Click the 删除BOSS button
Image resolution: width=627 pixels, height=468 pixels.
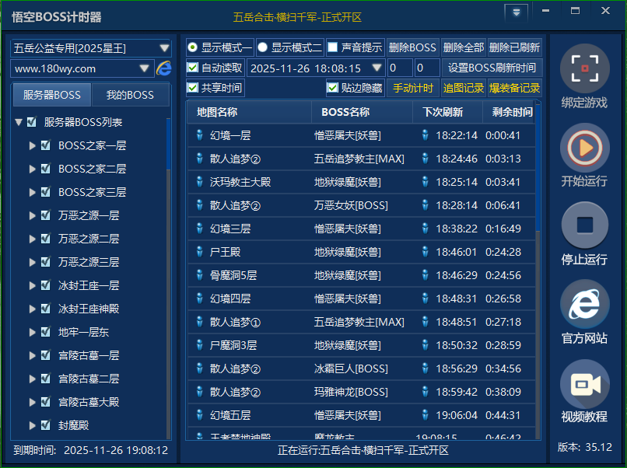click(412, 47)
